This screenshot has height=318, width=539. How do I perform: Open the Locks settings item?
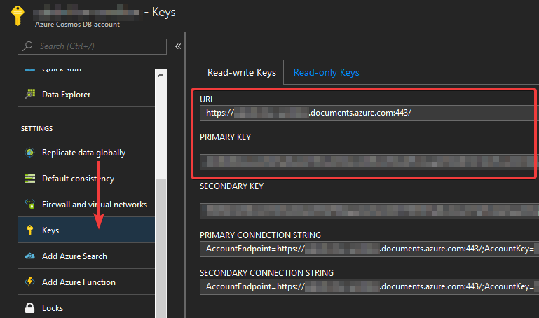pos(86,307)
